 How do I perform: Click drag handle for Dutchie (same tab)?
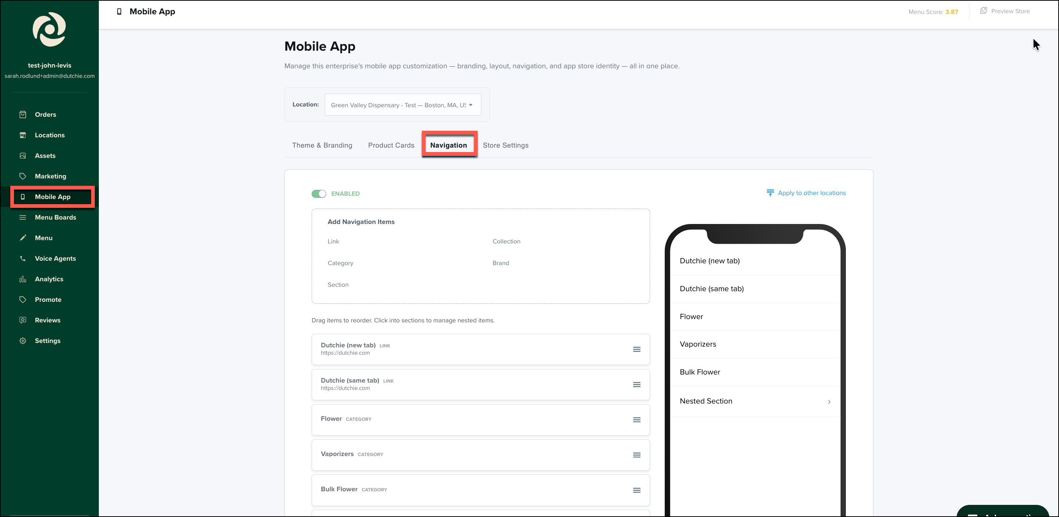636,384
